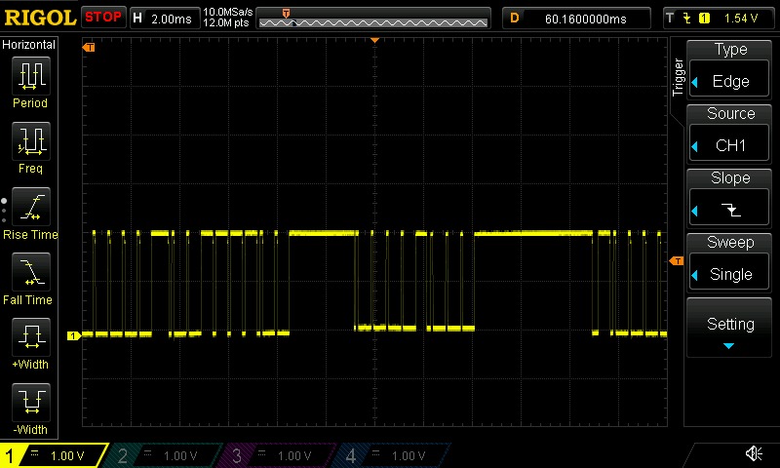Click the speaker sound icon
The image size is (780, 468).
(x=754, y=454)
